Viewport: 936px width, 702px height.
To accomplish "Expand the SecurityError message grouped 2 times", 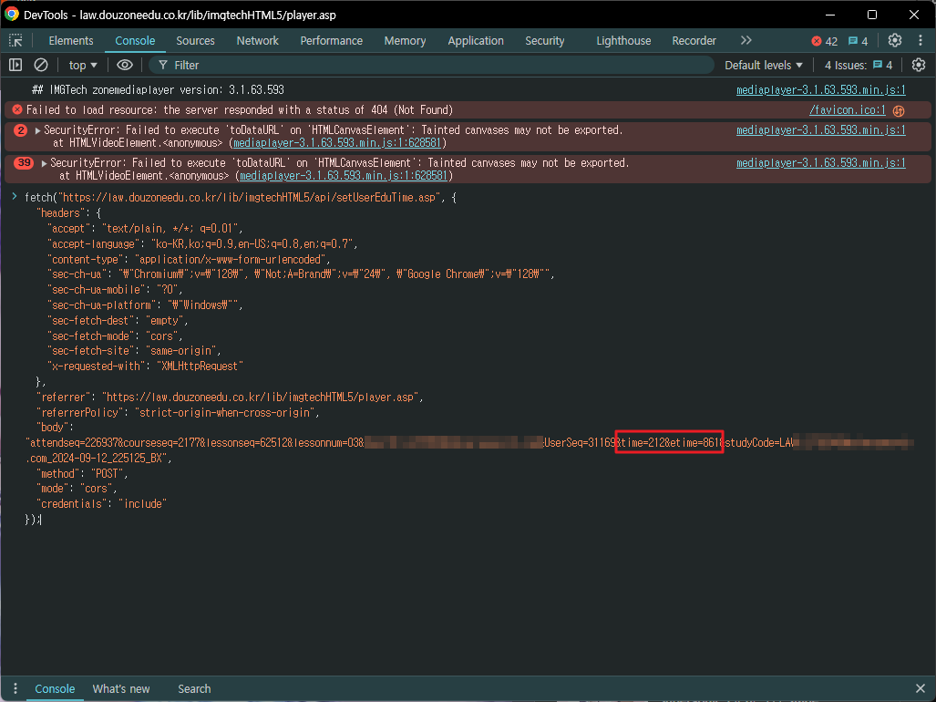I will 37,130.
